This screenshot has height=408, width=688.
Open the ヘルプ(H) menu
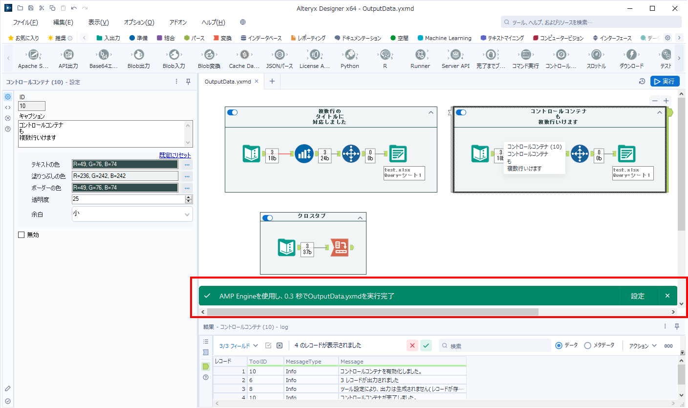213,22
